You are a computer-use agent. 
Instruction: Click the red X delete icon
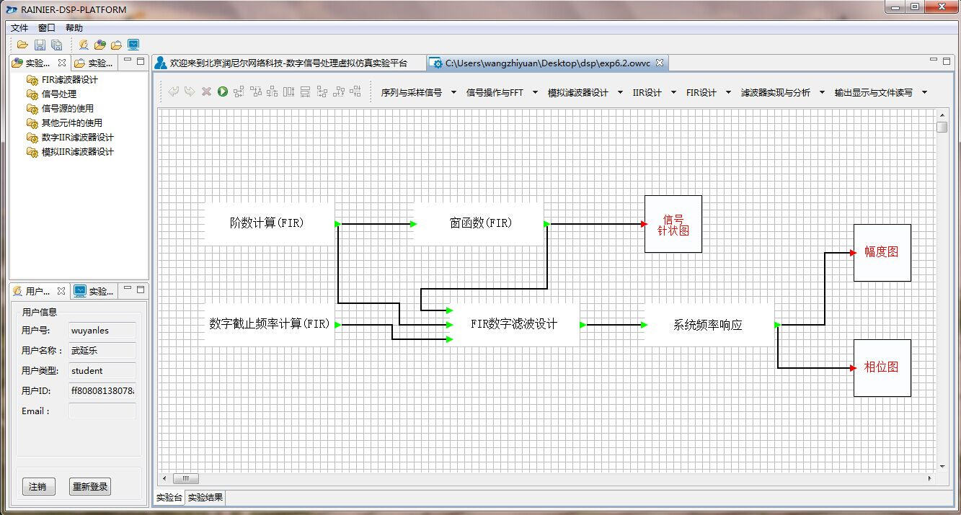point(206,91)
